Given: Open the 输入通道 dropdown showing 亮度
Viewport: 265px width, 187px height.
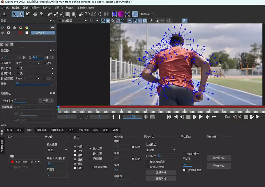Looking at the screenshot, I should 57,150.
